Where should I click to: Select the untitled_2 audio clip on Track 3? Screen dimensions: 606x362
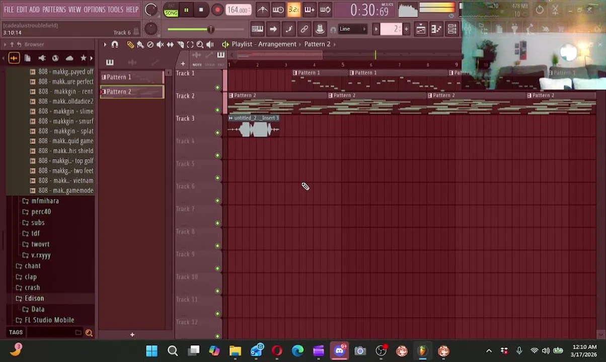[x=254, y=126]
